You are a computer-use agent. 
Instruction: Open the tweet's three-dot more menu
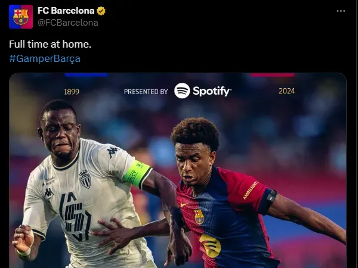pyautogui.click(x=341, y=11)
